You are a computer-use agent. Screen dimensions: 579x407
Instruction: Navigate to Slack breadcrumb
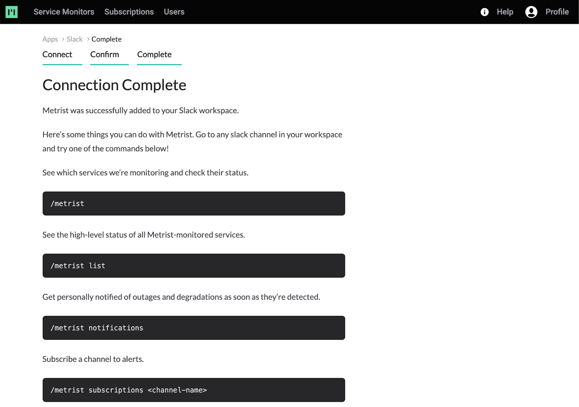(75, 39)
